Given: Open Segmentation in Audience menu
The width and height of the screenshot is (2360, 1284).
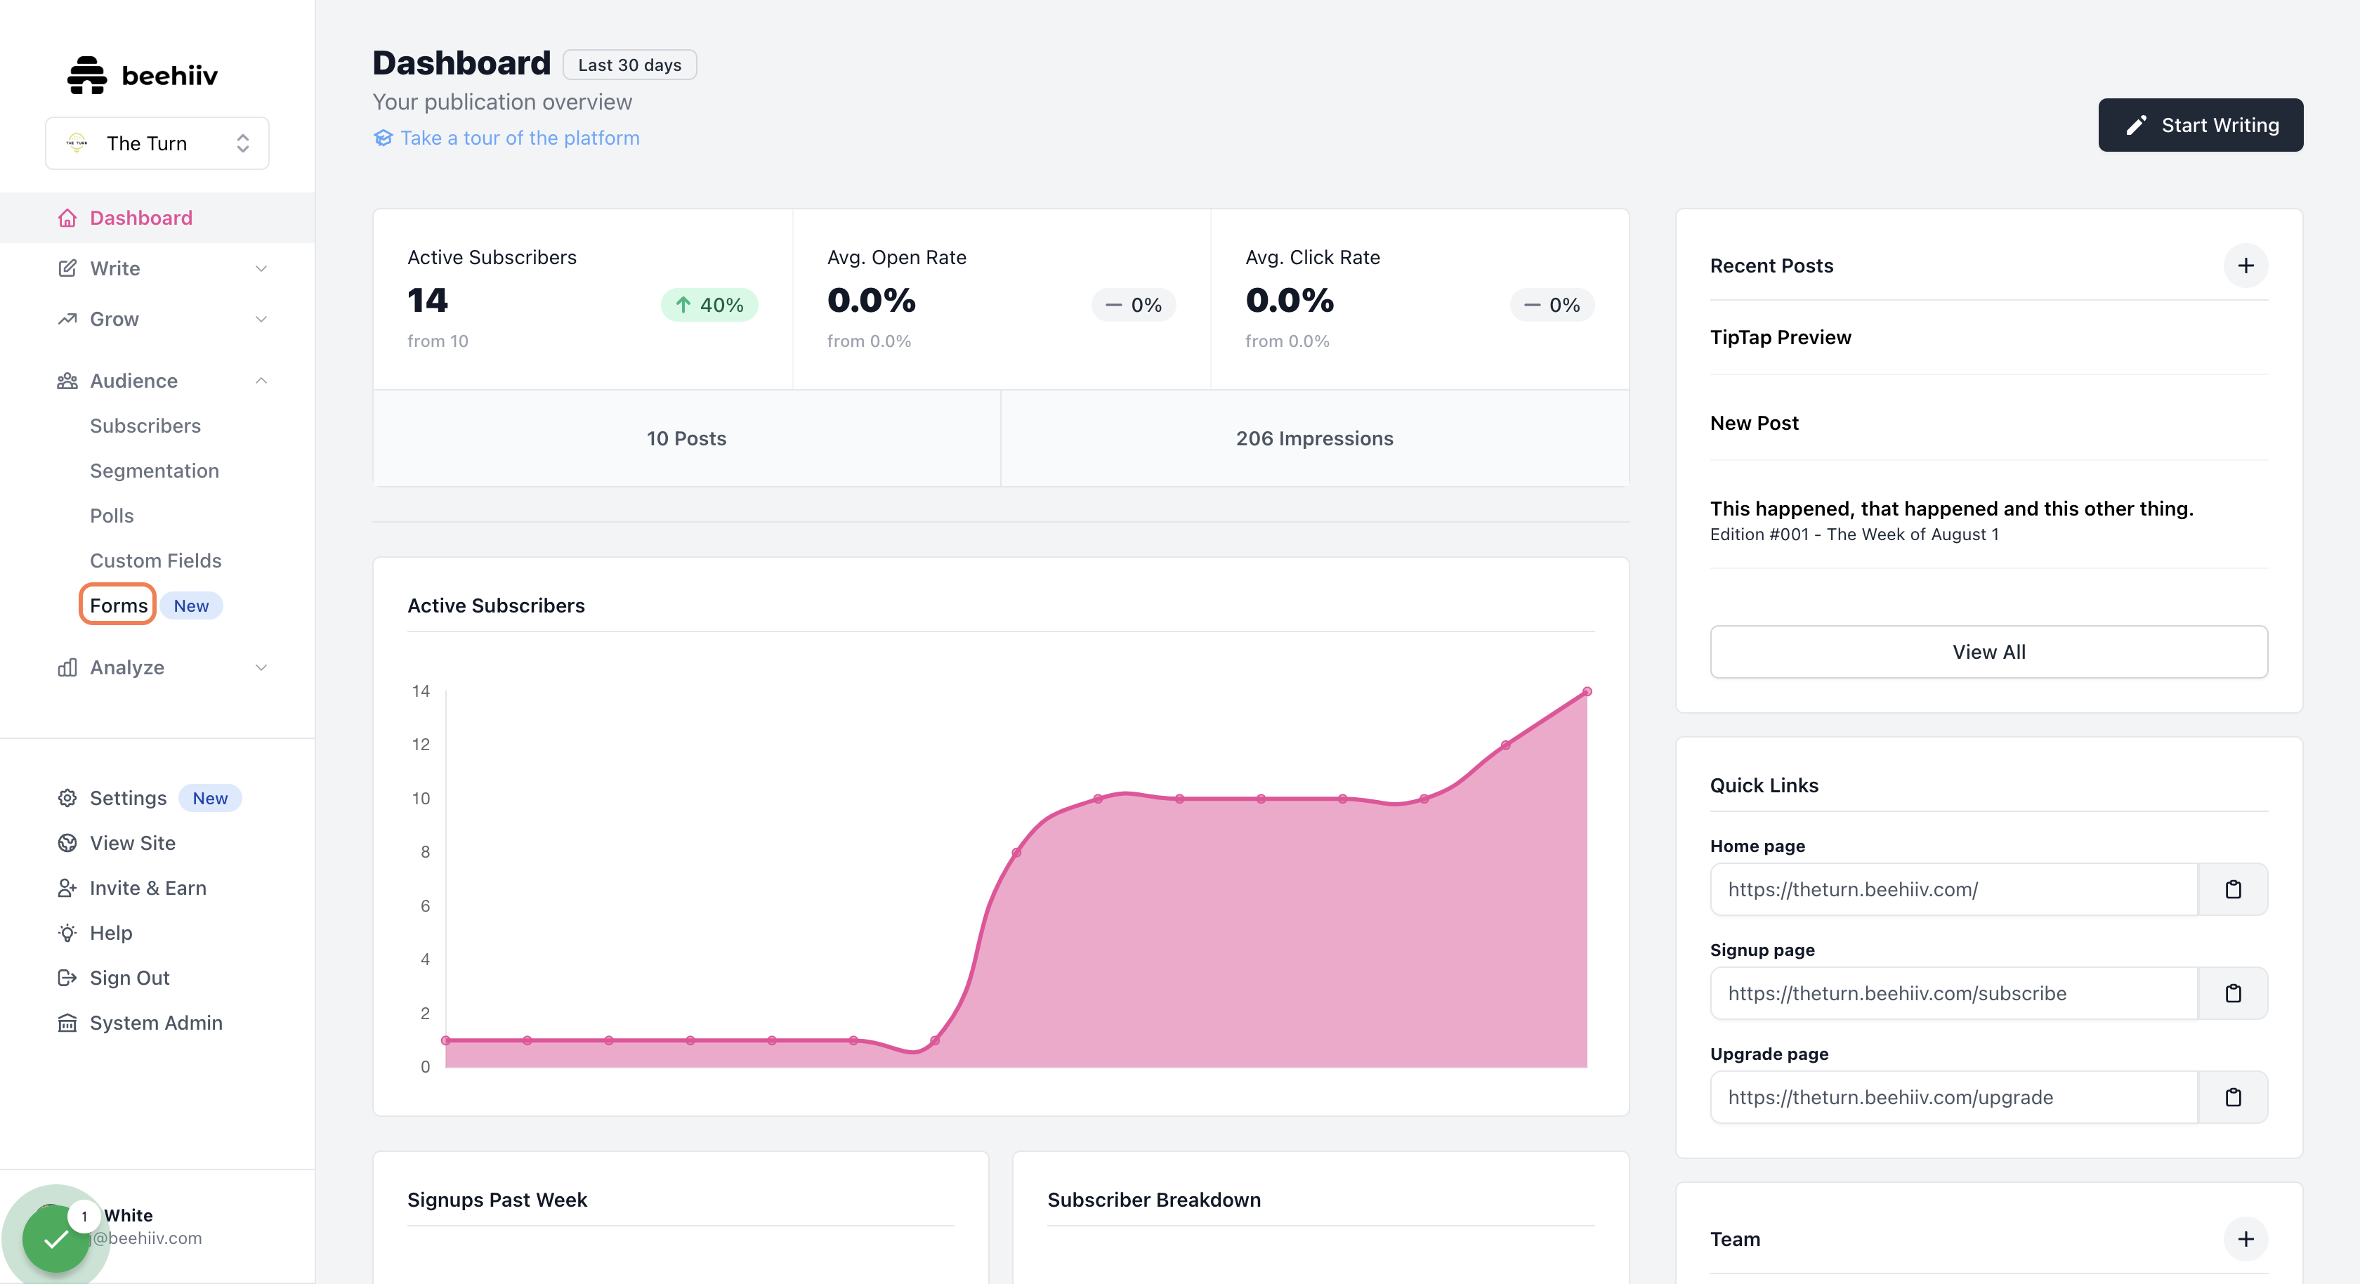Looking at the screenshot, I should pos(154,471).
